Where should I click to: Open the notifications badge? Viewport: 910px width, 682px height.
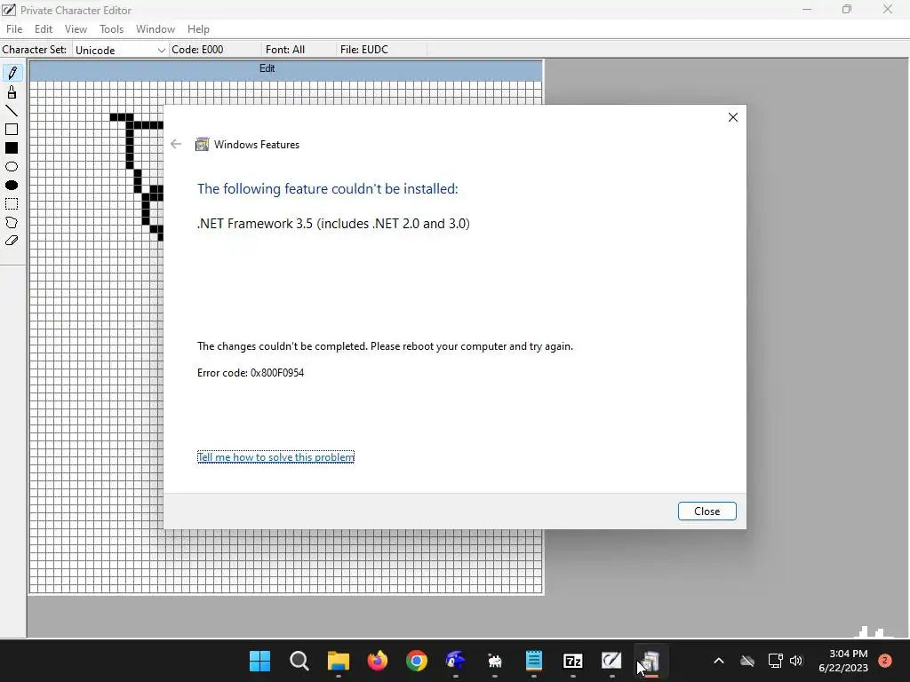click(885, 661)
